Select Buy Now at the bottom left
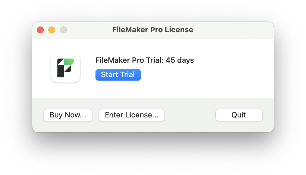The image size is (306, 175). click(68, 115)
